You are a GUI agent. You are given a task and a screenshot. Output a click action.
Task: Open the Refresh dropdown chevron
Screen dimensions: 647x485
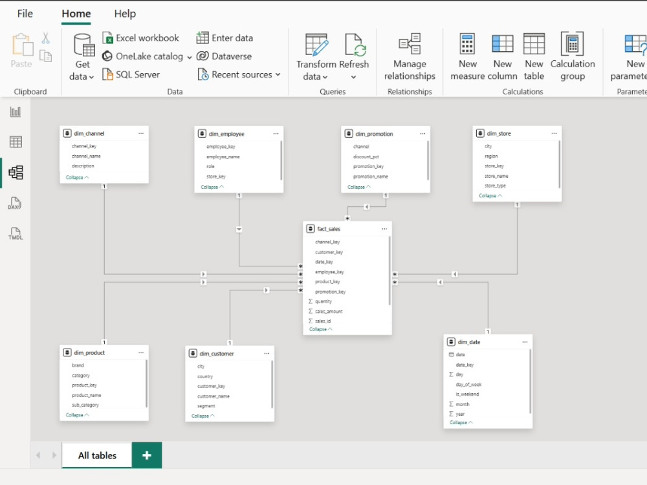354,77
